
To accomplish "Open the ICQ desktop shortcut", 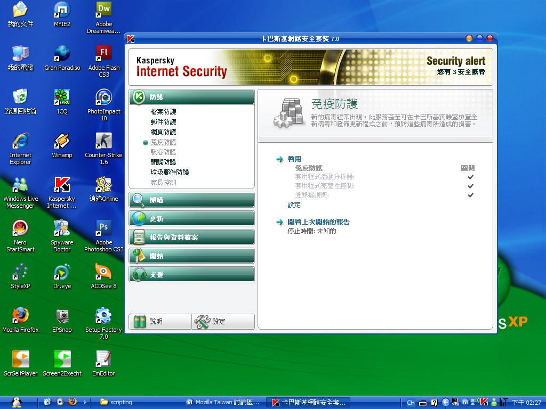I will pyautogui.click(x=62, y=102).
